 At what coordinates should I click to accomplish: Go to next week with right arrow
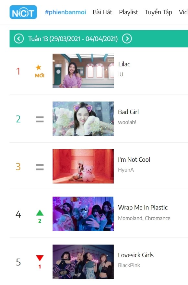click(x=127, y=38)
